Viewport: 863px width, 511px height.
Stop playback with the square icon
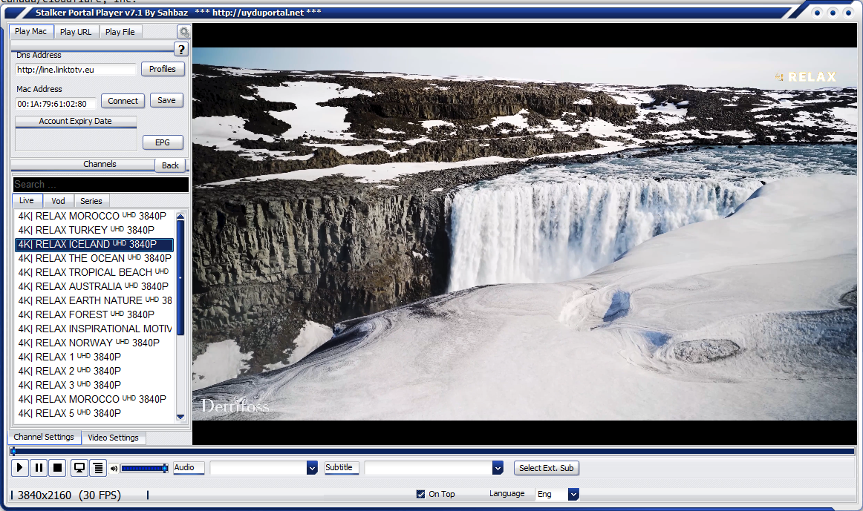click(x=57, y=468)
